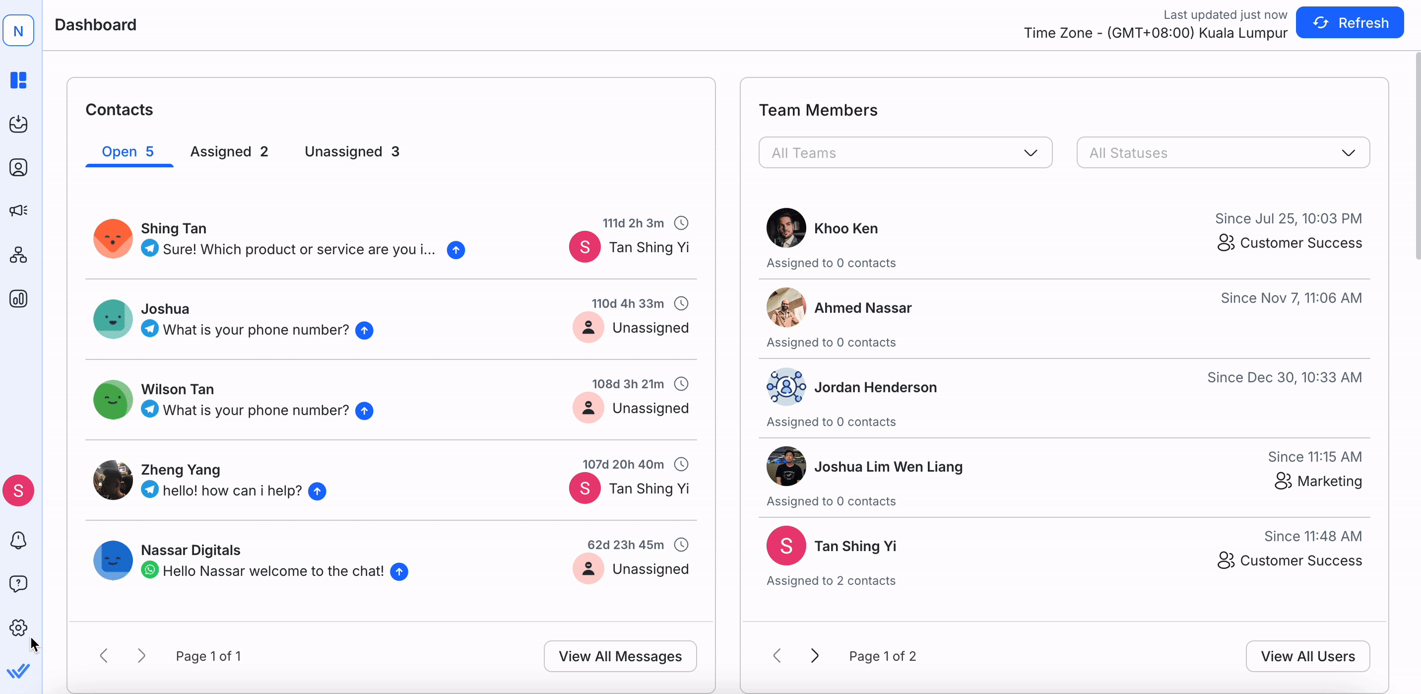Click clock icon on Shing Tan row
The image size is (1421, 694).
pyautogui.click(x=681, y=223)
